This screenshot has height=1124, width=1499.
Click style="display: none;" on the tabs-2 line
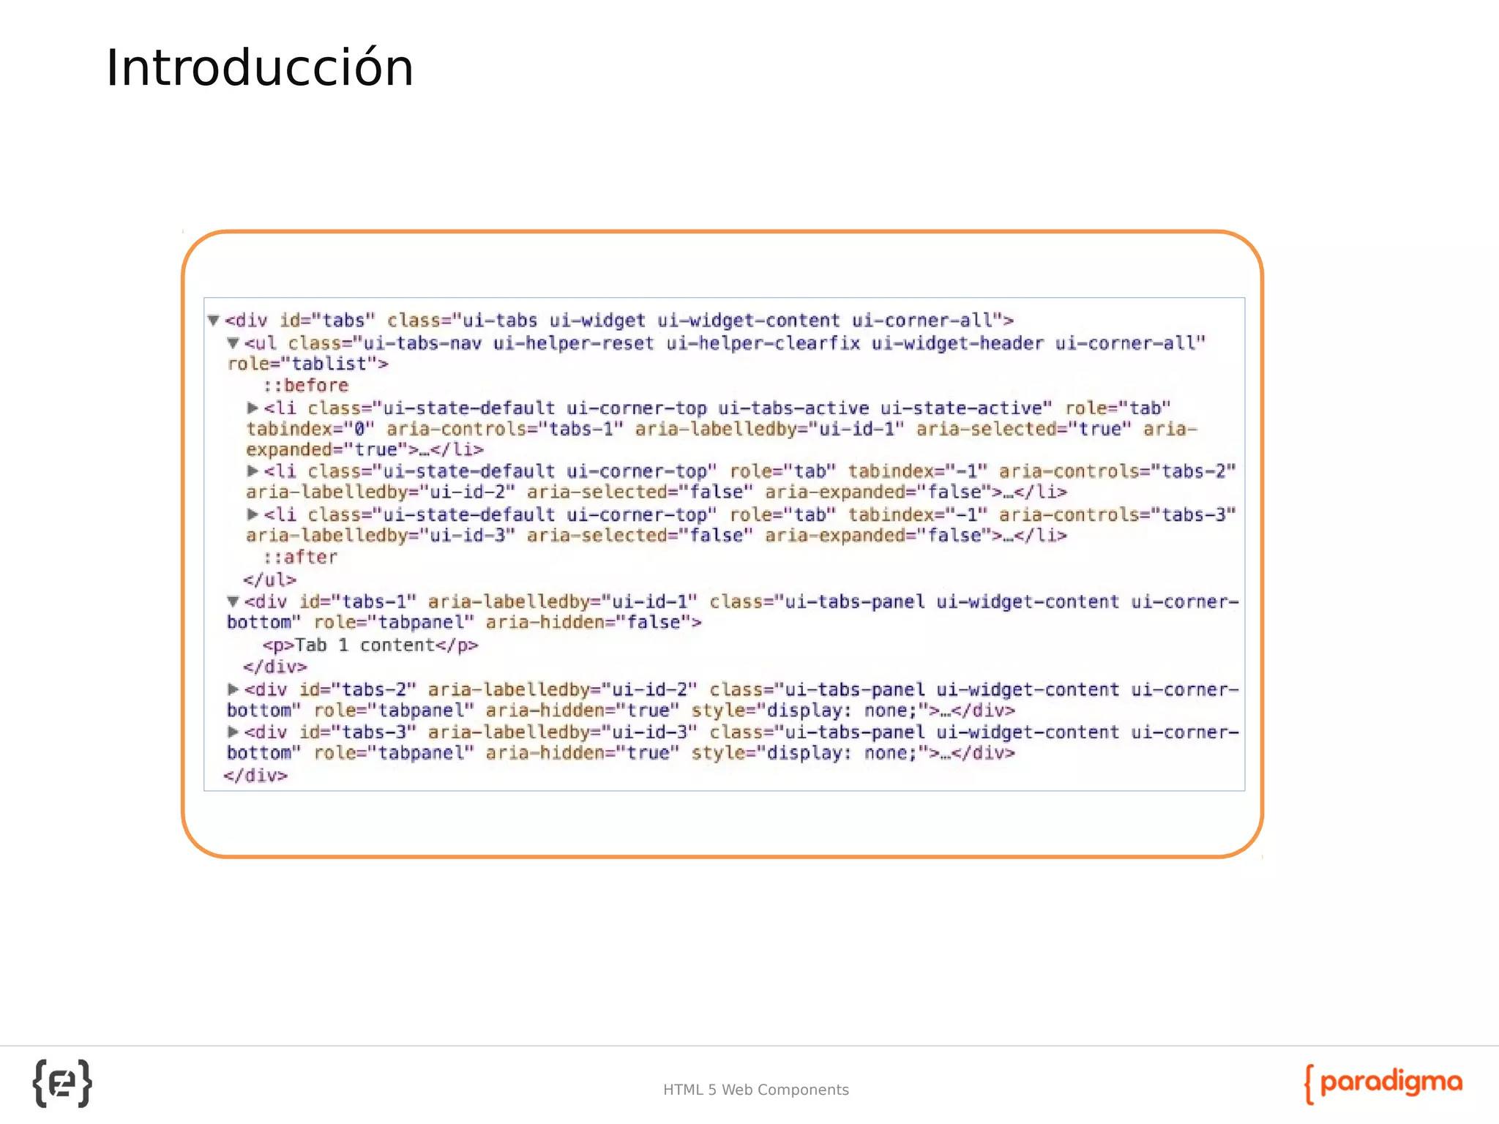810,711
